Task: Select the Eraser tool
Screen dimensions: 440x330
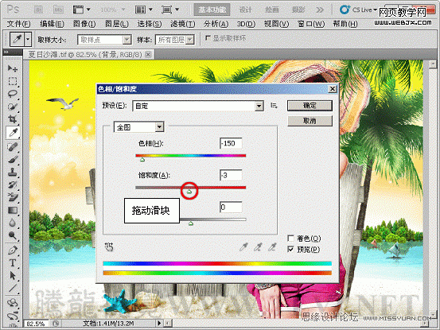Action: tap(13, 197)
